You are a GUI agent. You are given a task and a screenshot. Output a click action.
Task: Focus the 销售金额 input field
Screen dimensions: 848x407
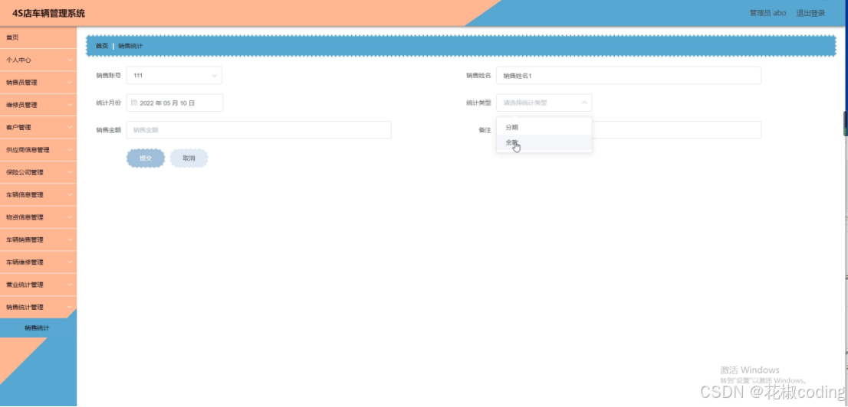(258, 130)
